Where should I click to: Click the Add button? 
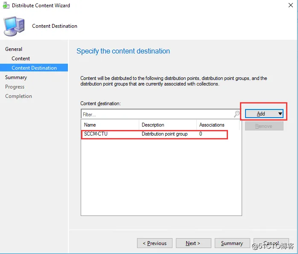click(x=260, y=114)
